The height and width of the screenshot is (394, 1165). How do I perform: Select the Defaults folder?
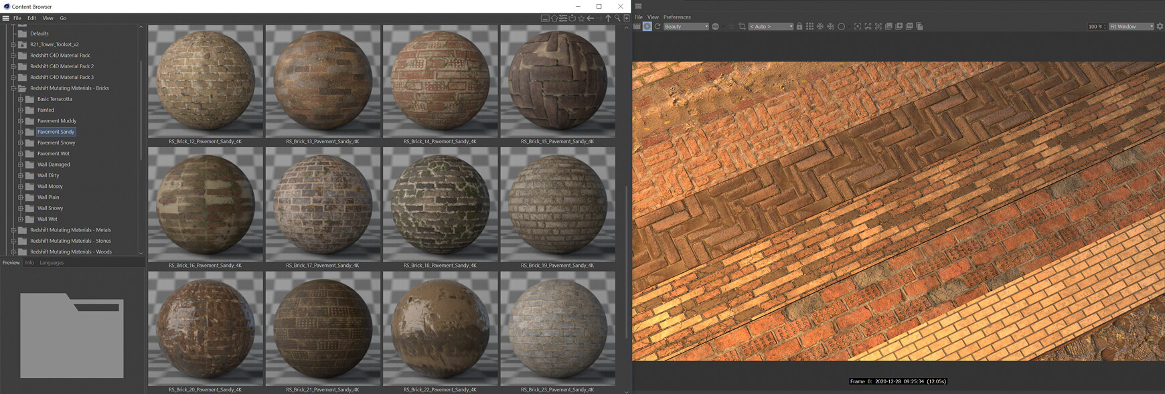click(39, 33)
